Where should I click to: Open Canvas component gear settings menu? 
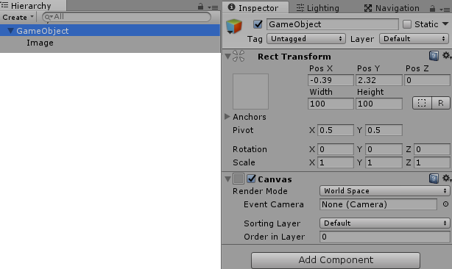point(447,179)
